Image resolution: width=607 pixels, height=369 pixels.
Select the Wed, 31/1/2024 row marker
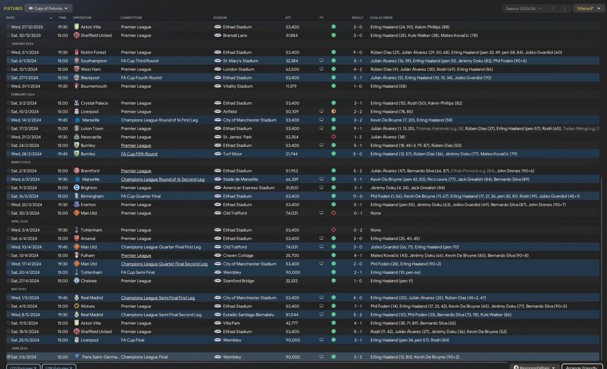(x=9, y=86)
